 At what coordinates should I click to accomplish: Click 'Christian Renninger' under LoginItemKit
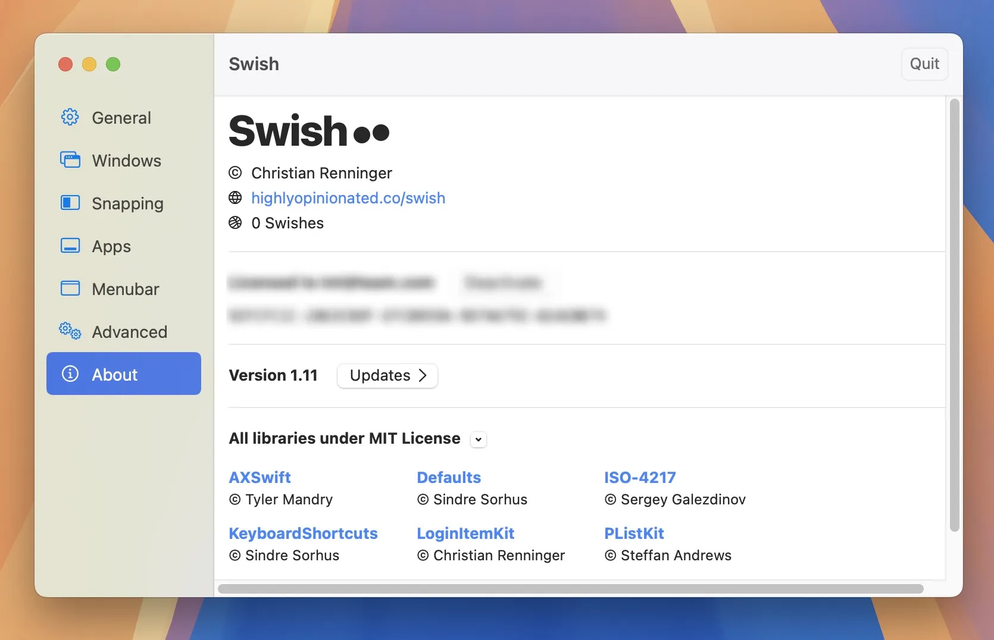499,556
